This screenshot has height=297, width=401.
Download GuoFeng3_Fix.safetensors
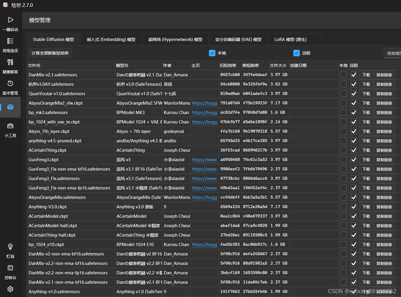(x=366, y=179)
